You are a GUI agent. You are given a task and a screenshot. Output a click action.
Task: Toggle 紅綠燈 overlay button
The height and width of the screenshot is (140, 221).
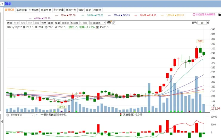pyautogui.click(x=75, y=23)
